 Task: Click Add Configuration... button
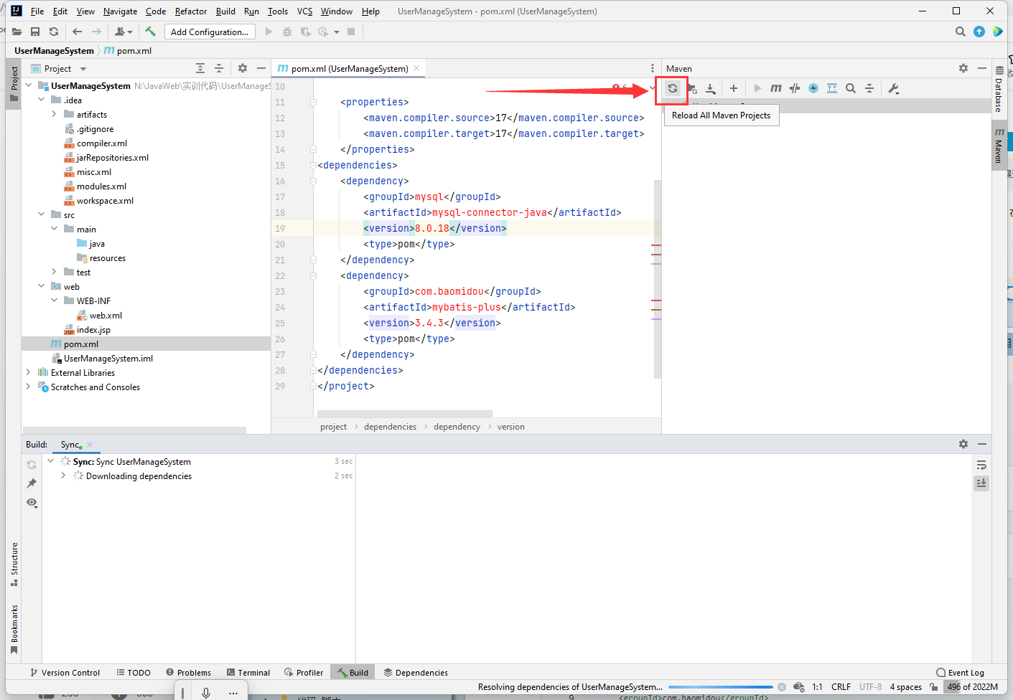coord(210,32)
